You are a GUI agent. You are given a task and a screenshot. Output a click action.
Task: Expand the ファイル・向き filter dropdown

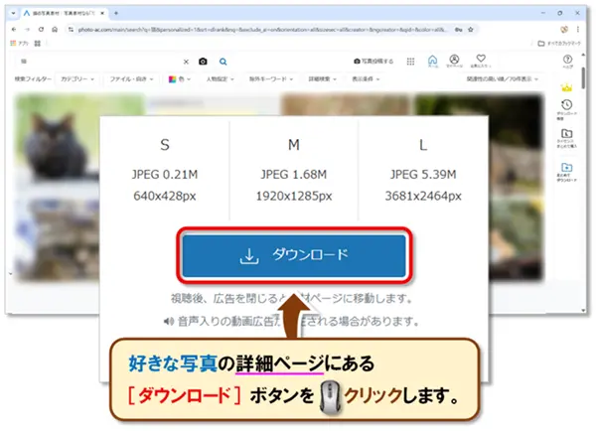pos(131,79)
